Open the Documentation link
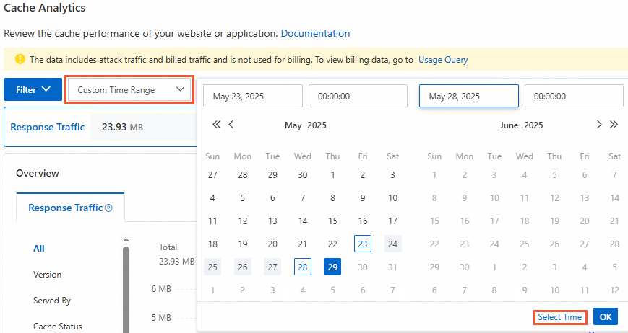The image size is (628, 333). coord(315,34)
